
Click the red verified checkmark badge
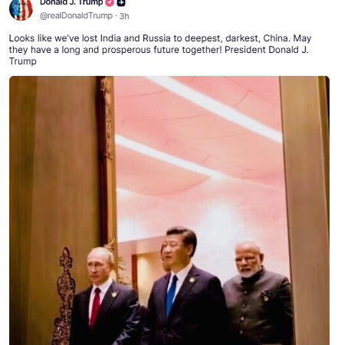[x=110, y=3]
